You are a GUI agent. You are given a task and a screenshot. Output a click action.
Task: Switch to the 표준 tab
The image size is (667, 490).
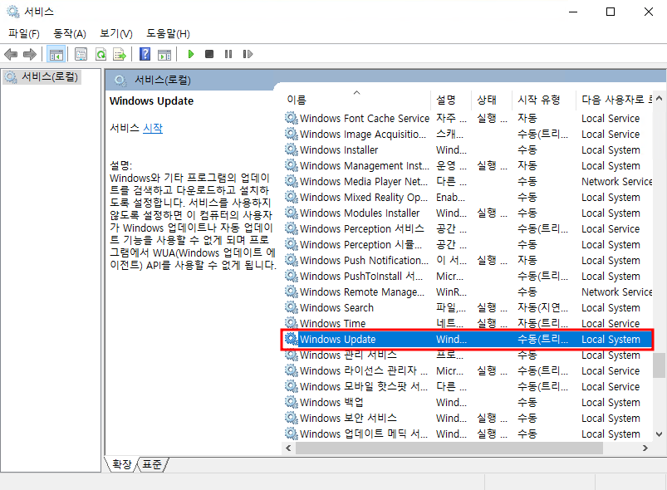[x=152, y=464]
